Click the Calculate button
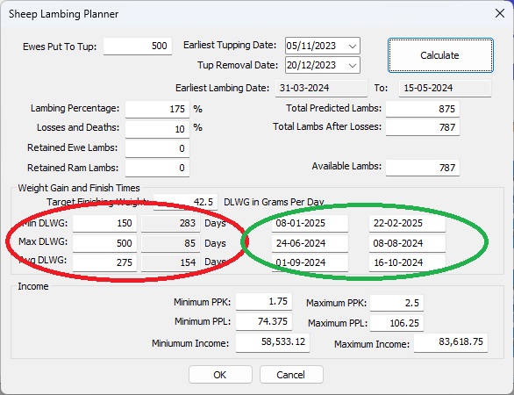514x395 pixels. tap(440, 55)
